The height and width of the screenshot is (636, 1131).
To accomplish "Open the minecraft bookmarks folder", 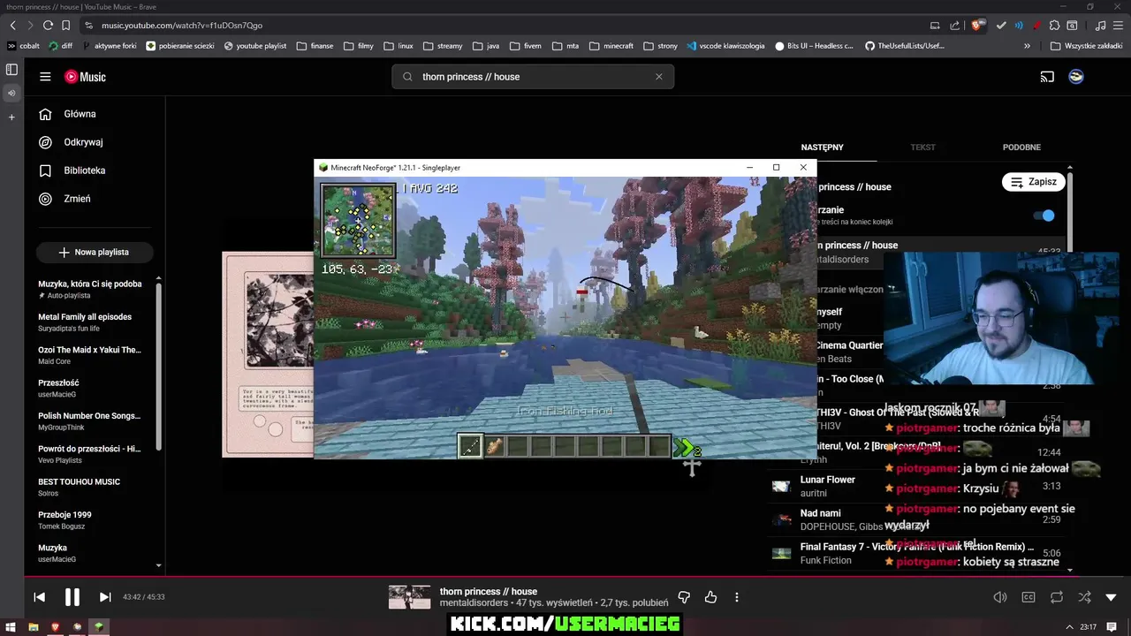I will (x=611, y=46).
